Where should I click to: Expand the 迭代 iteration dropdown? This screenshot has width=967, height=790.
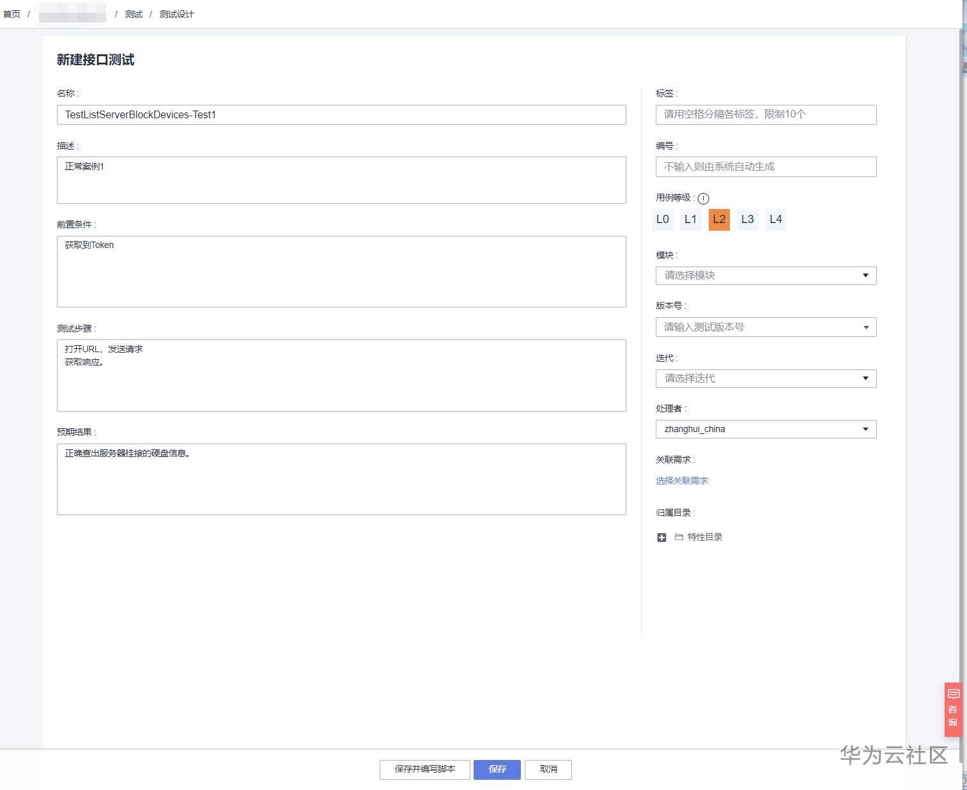(x=766, y=378)
